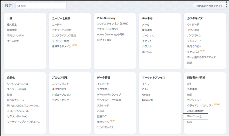Open 信頼するドメイン setting
Viewport: 229px width, 136px height.
tap(62, 46)
